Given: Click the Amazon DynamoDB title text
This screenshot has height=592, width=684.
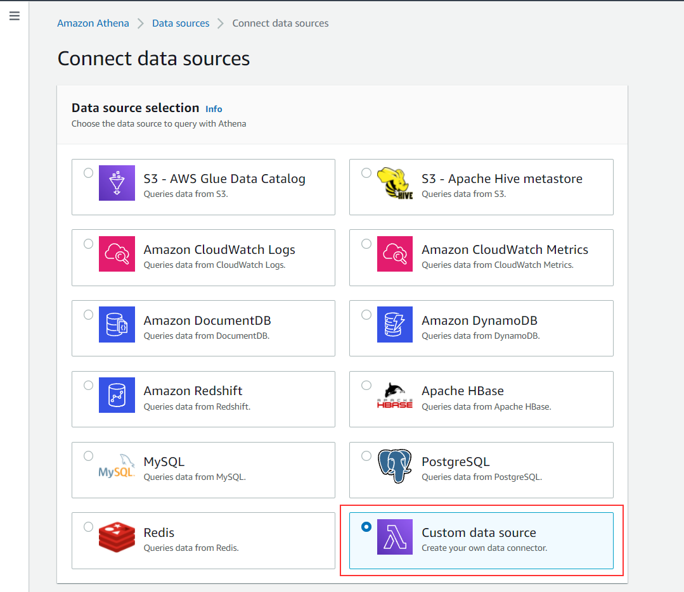Looking at the screenshot, I should tap(479, 320).
